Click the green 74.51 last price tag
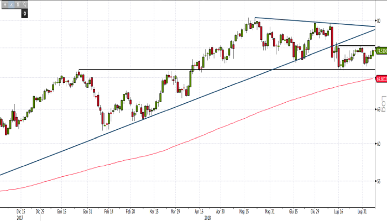The height and width of the screenshot is (221, 387). [380, 51]
